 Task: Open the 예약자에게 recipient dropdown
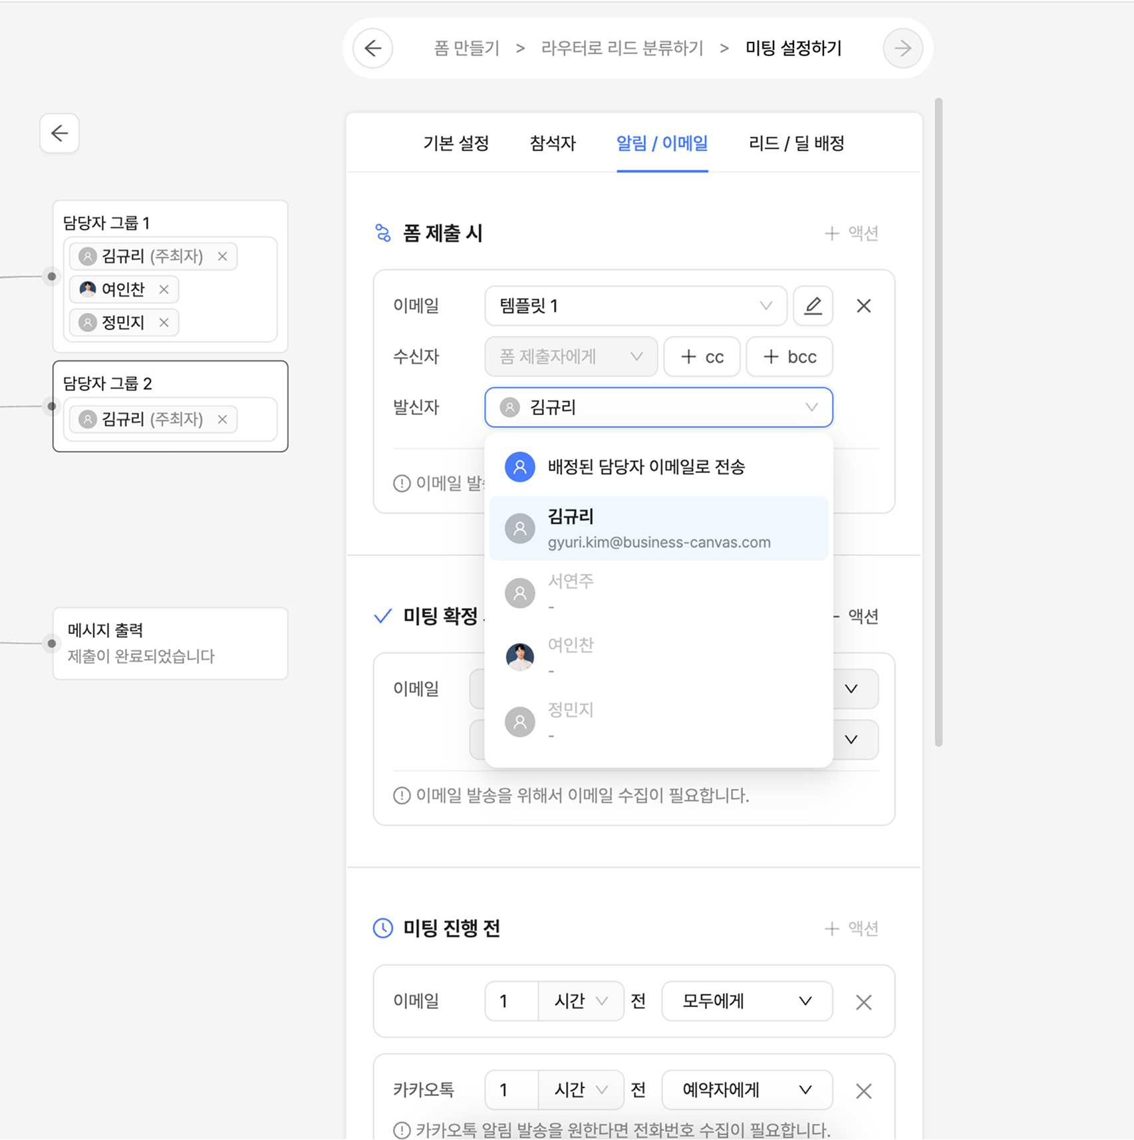747,1090
